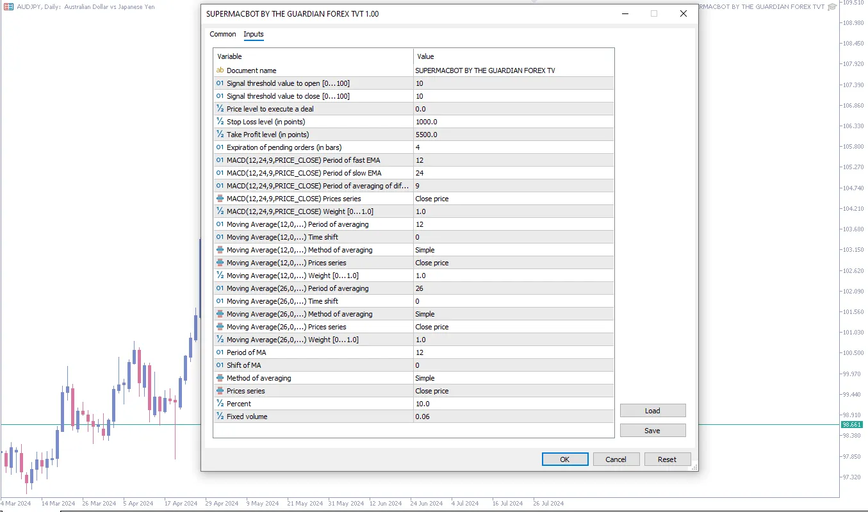The height and width of the screenshot is (512, 868).
Task: Click the Percent value field 10.0
Action: click(x=513, y=404)
